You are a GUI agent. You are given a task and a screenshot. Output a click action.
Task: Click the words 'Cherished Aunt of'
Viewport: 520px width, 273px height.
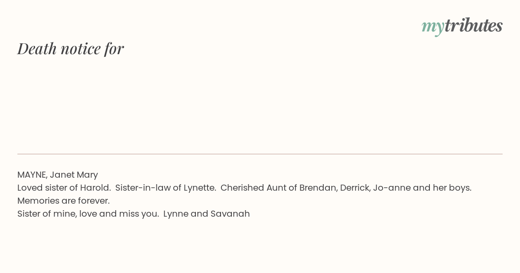(x=259, y=188)
